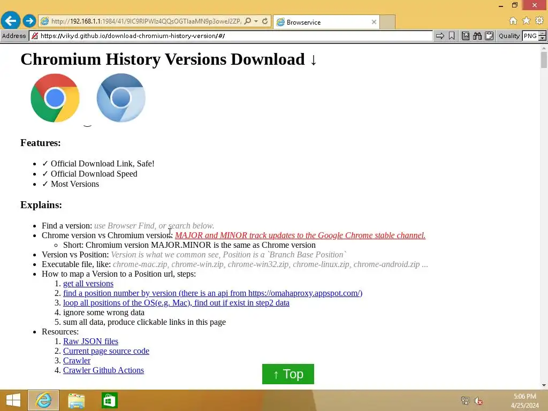The image size is (548, 411).
Task: Open File Explorer from the taskbar
Action: pos(76,400)
